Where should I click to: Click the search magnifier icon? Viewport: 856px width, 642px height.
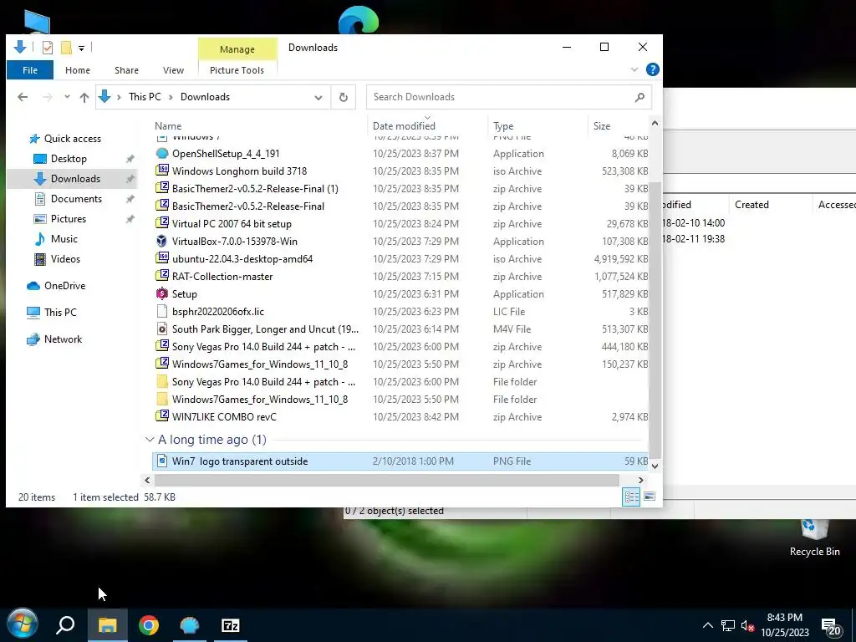(x=639, y=97)
